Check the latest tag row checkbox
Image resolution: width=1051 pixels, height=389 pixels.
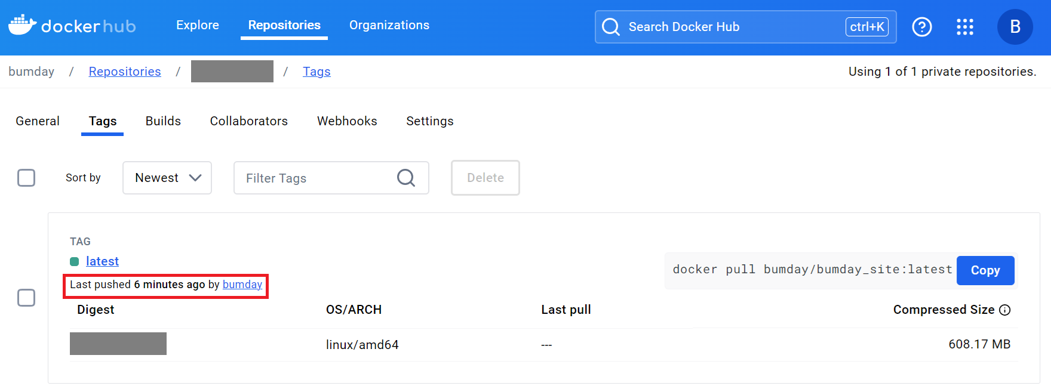point(26,298)
